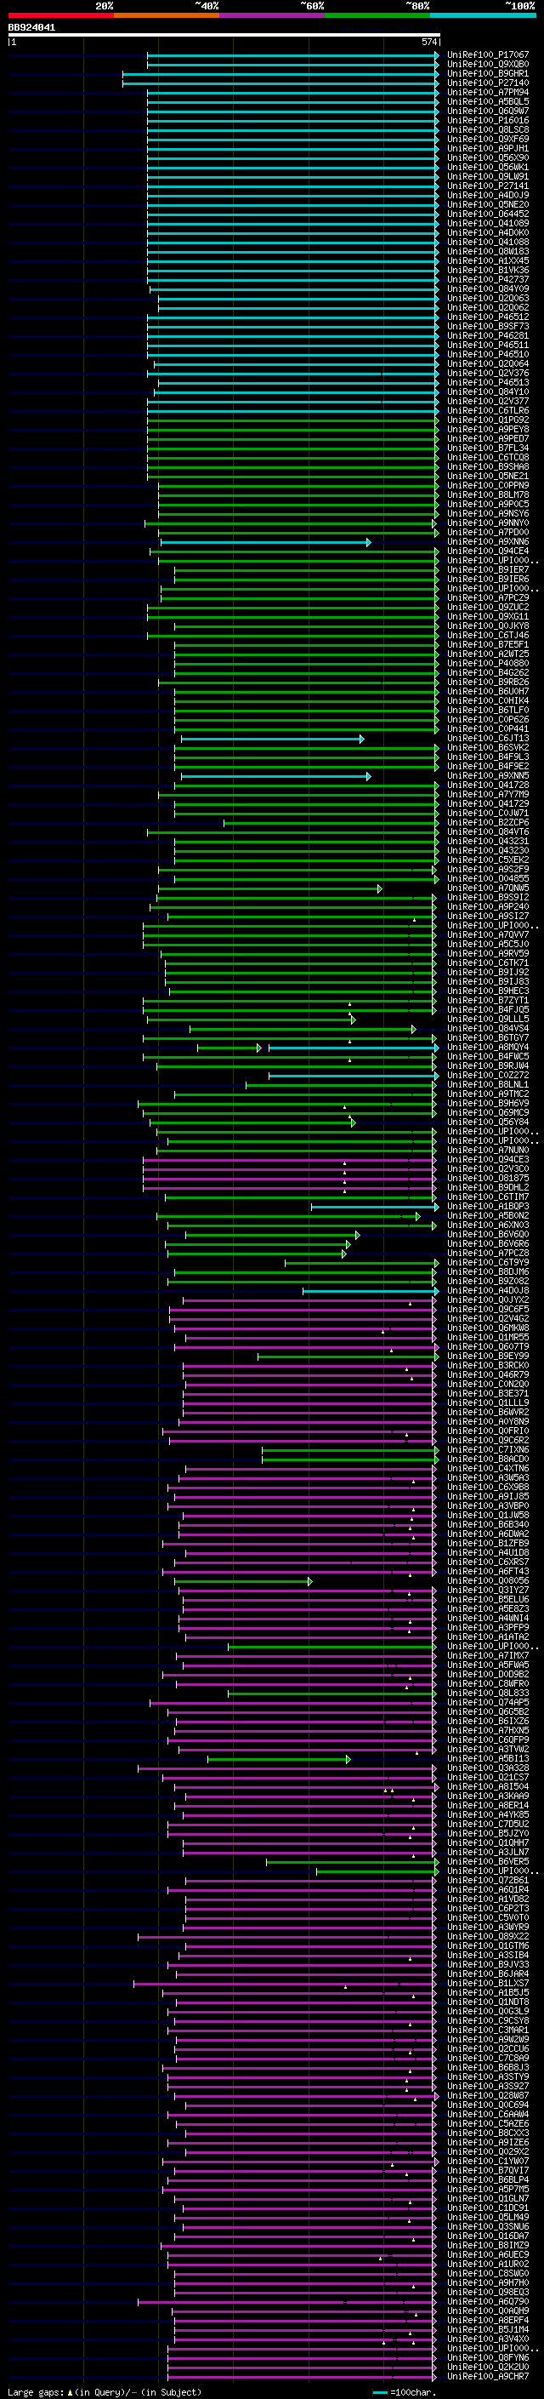The width and height of the screenshot is (544, 2399).
Task: Click the short cyan alignment bar for UniRef100_A9XNN6
Action: 265,542
